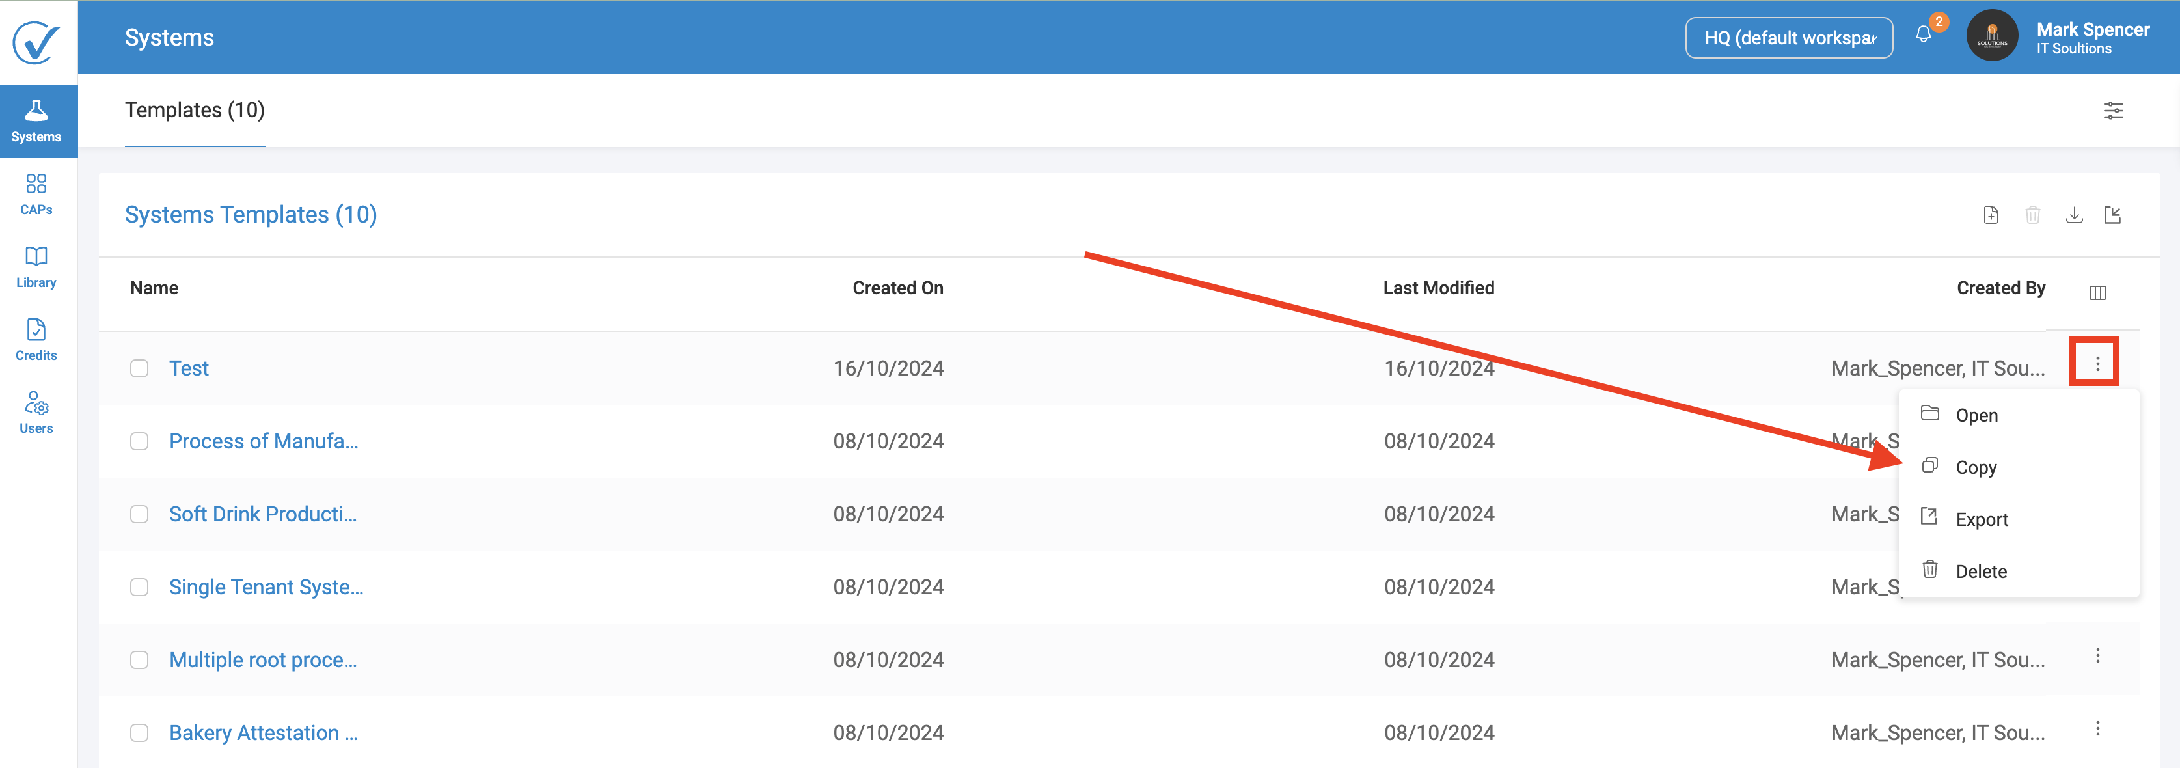Open the filter settings sliders icon
The width and height of the screenshot is (2180, 768).
coord(2113,110)
